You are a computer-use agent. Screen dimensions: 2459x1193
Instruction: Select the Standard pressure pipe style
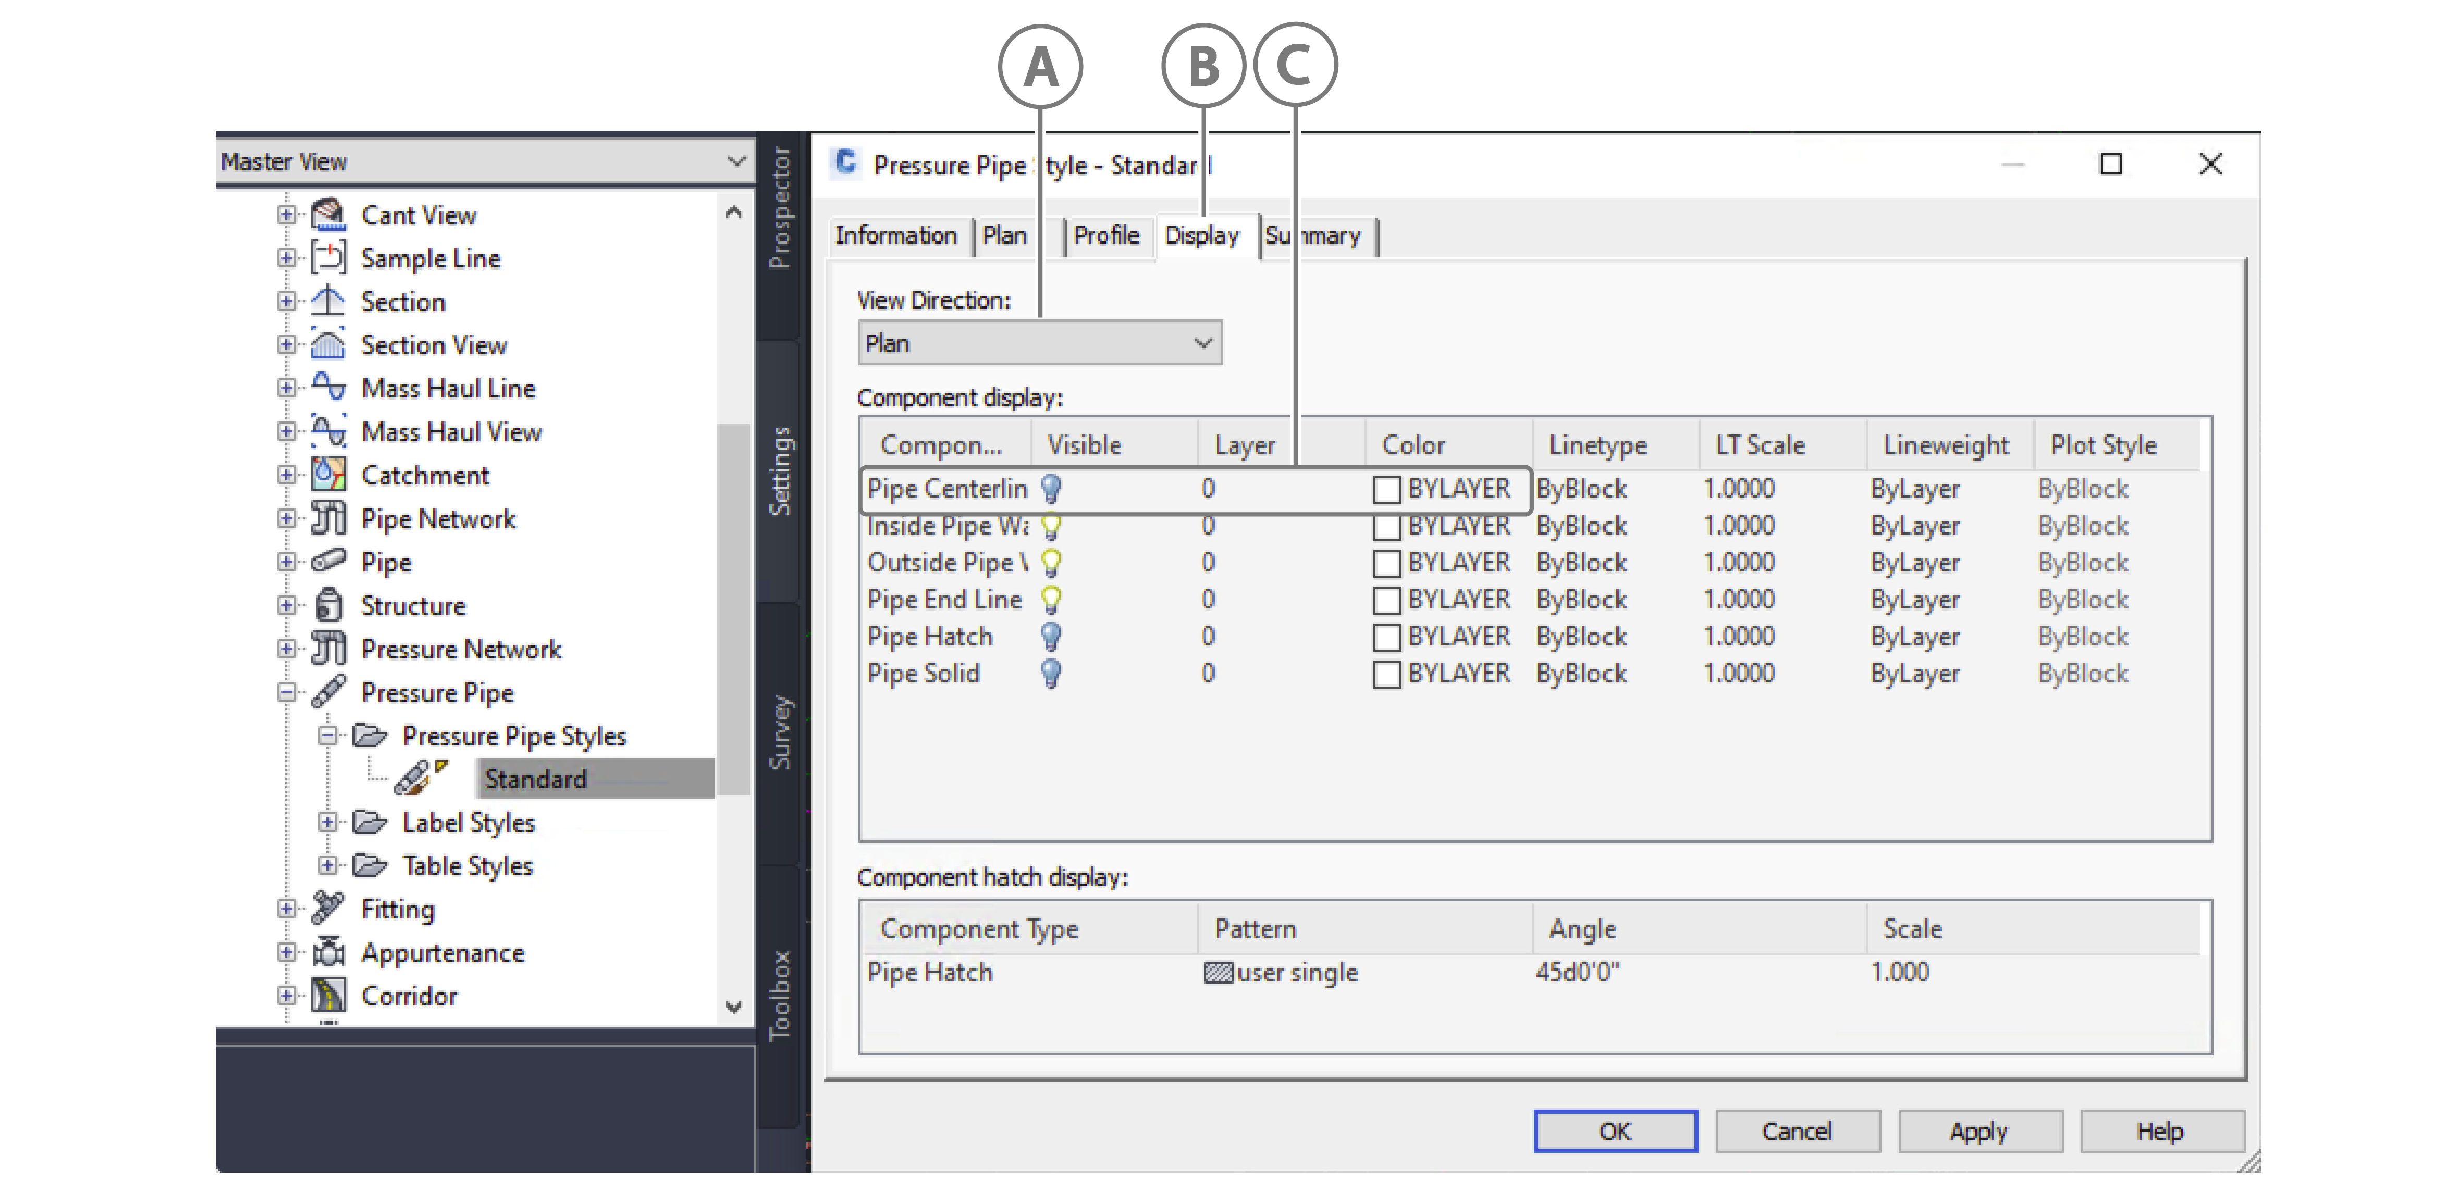point(535,779)
